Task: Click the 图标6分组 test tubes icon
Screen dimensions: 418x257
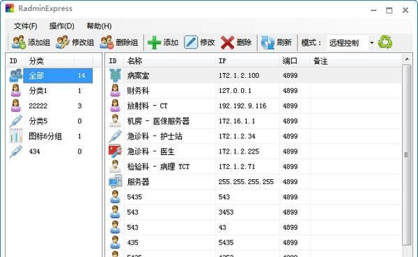Action: click(x=16, y=136)
